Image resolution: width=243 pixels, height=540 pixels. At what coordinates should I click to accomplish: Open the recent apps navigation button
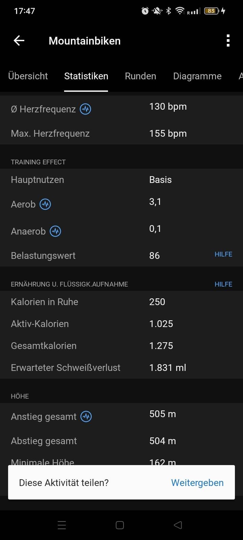[x=62, y=525]
